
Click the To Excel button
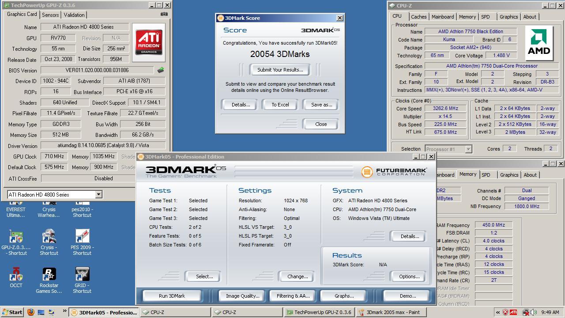(280, 105)
